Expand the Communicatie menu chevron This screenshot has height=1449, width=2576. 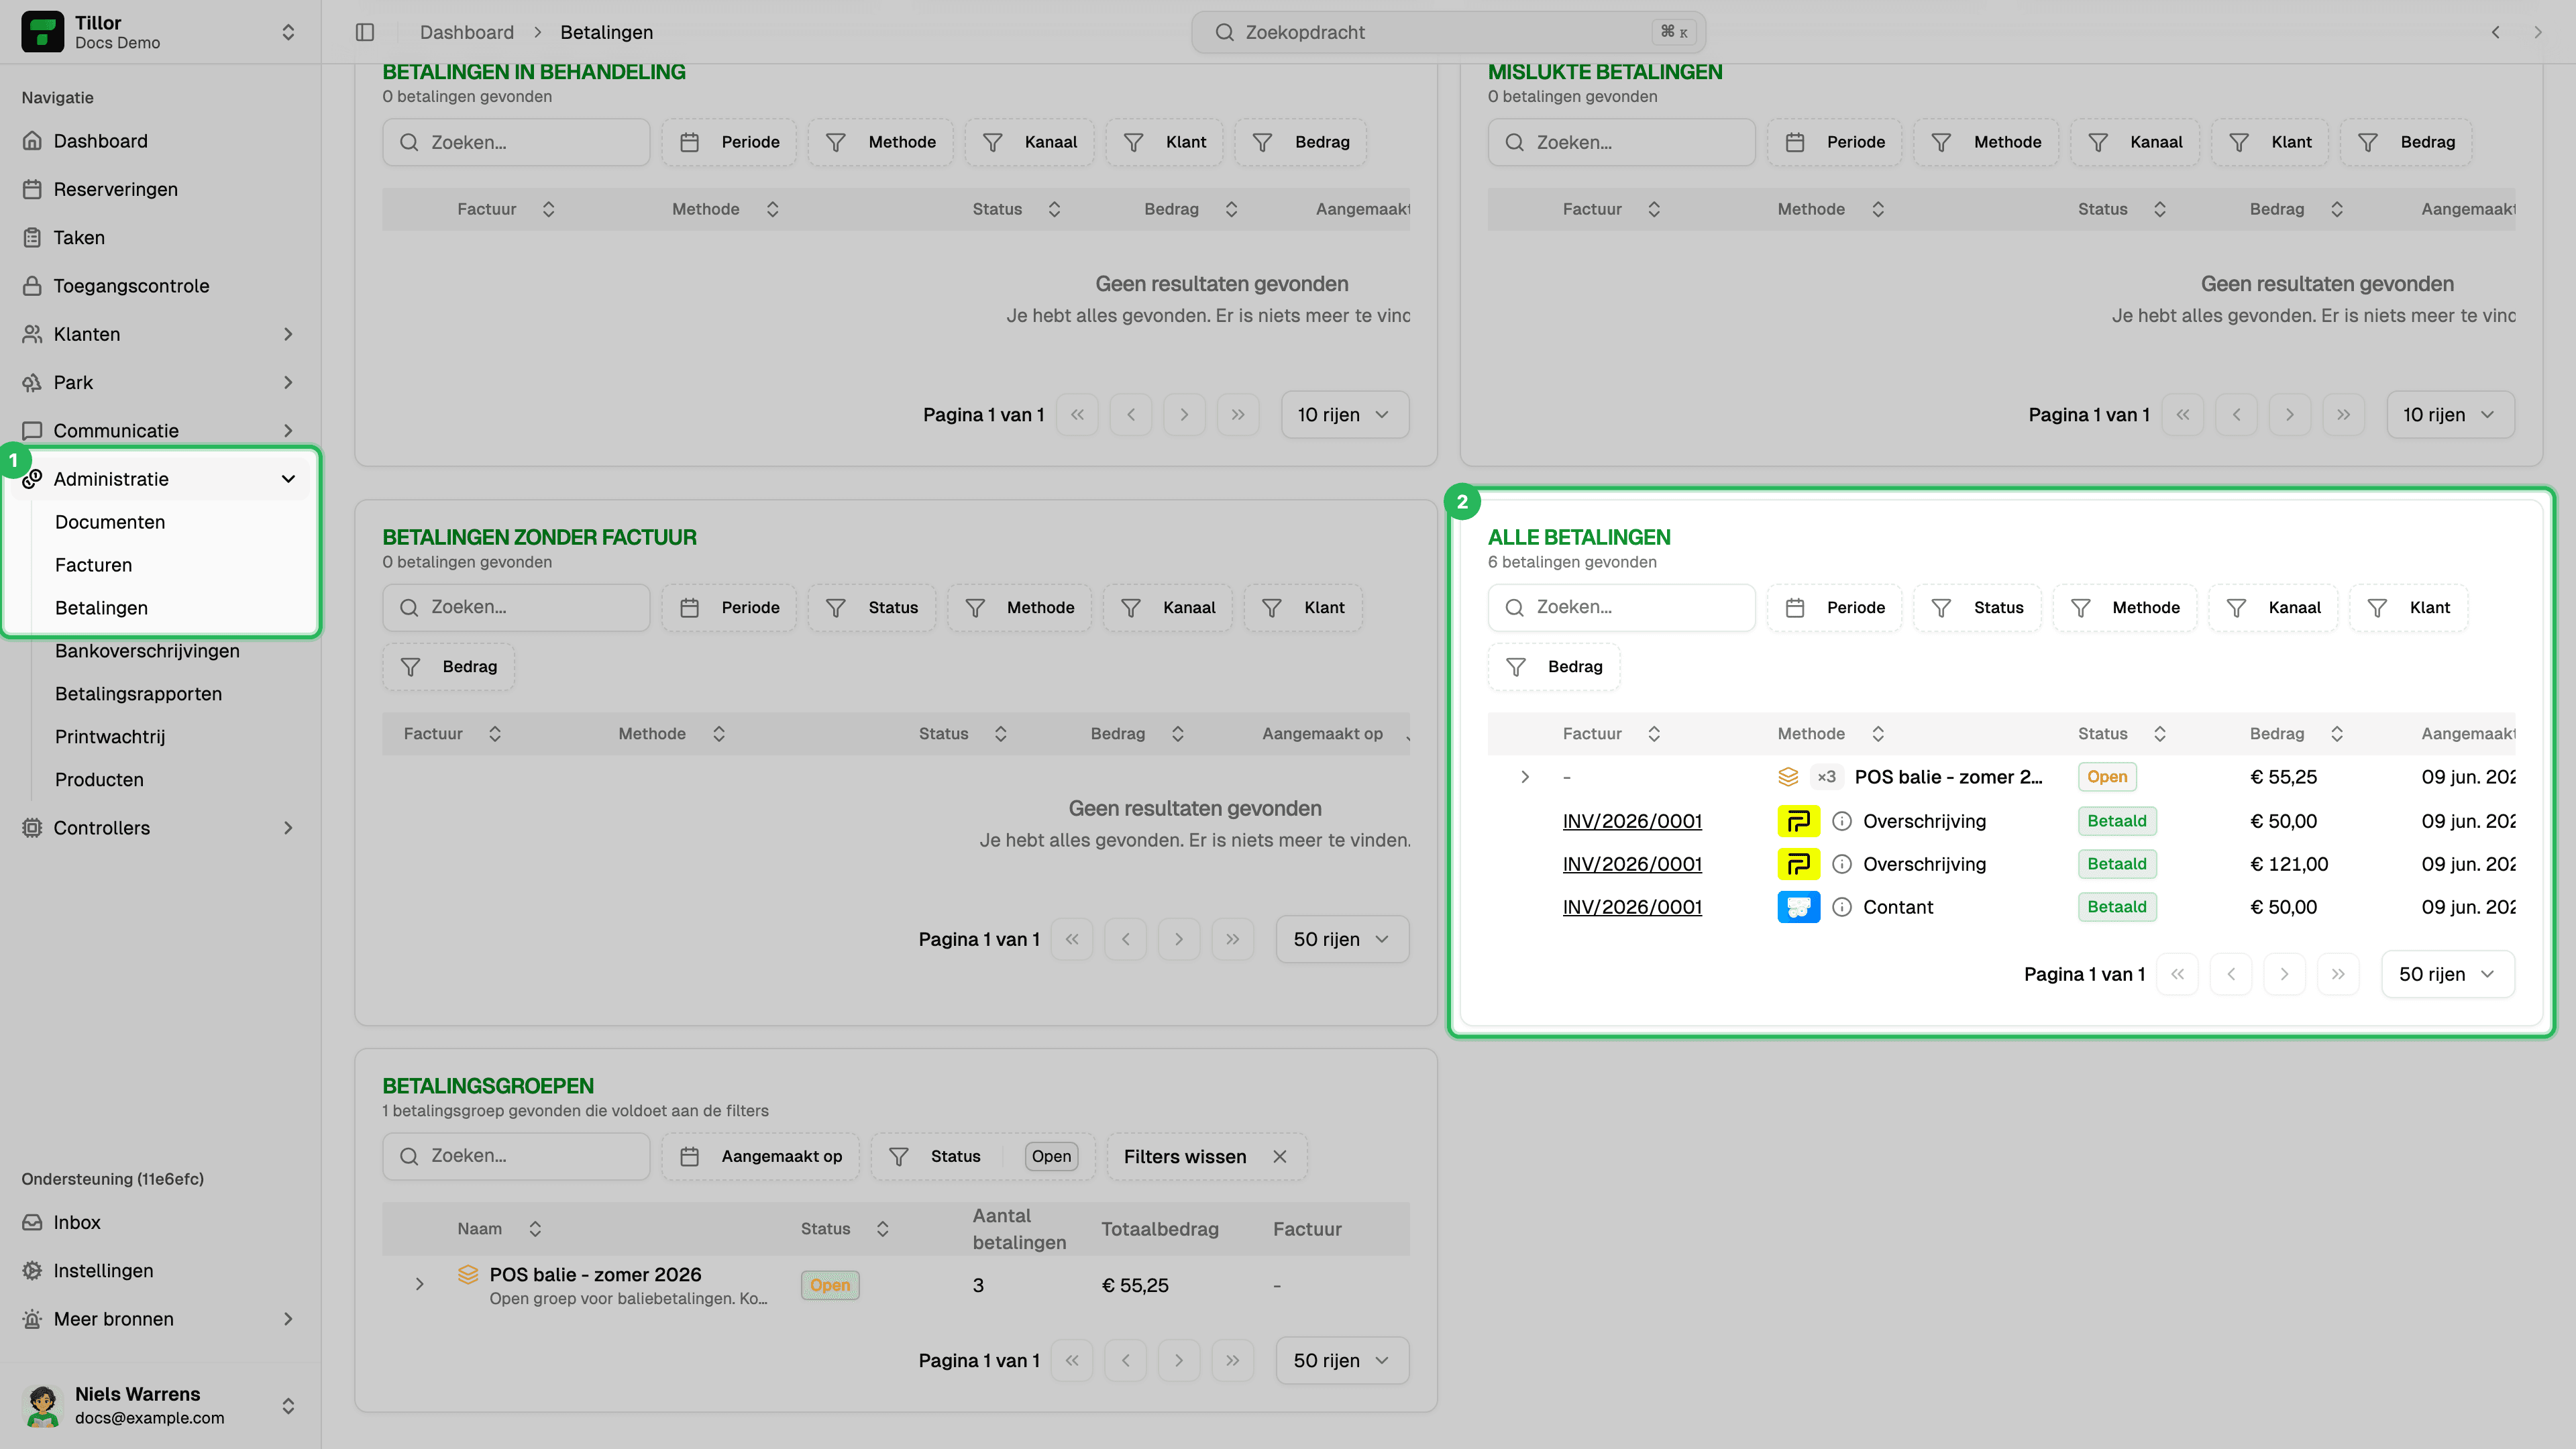[288, 431]
